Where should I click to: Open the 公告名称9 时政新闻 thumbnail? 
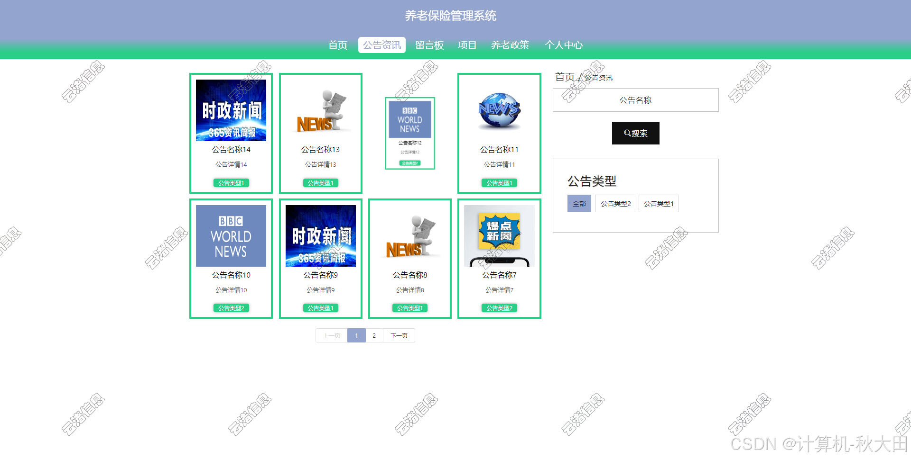(321, 236)
